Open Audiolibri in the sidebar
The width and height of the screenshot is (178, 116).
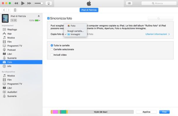pyautogui.click(x=21, y=92)
